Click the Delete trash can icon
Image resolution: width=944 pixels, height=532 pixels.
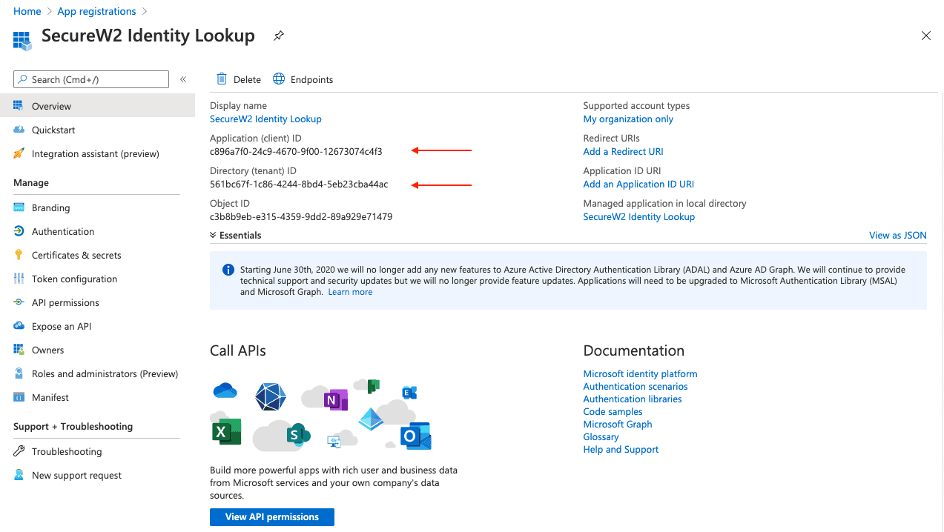pos(222,79)
